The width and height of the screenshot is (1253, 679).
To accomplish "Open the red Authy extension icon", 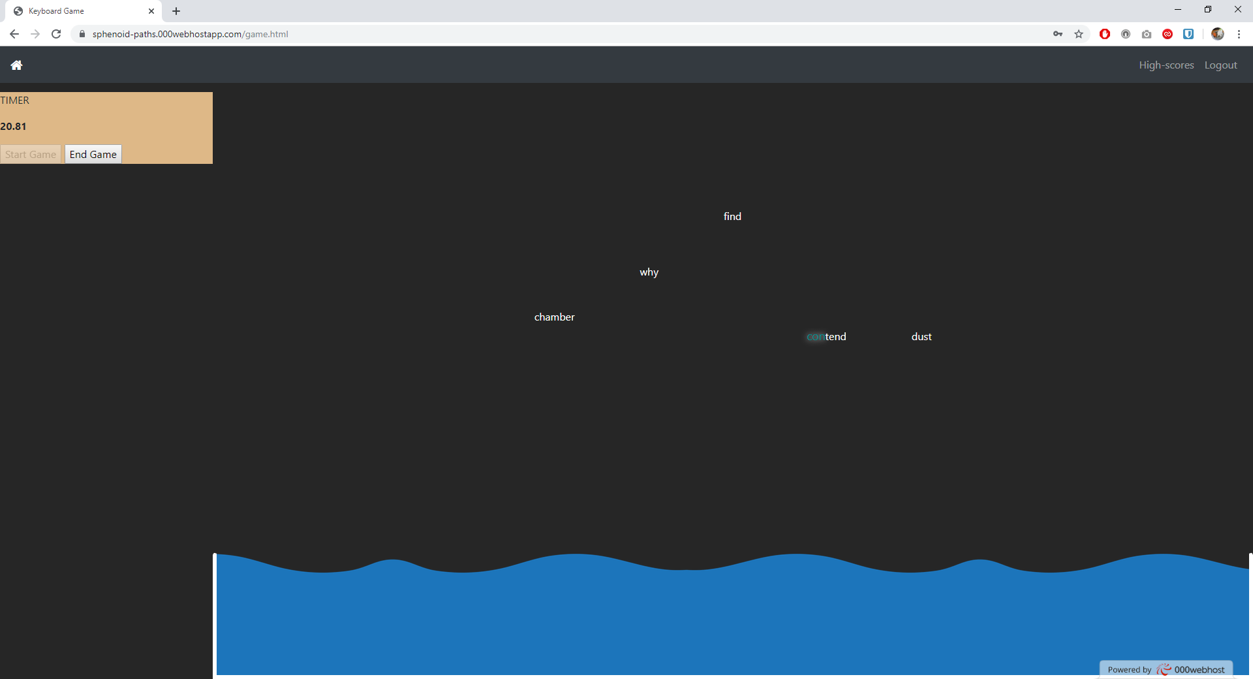I will 1168,34.
